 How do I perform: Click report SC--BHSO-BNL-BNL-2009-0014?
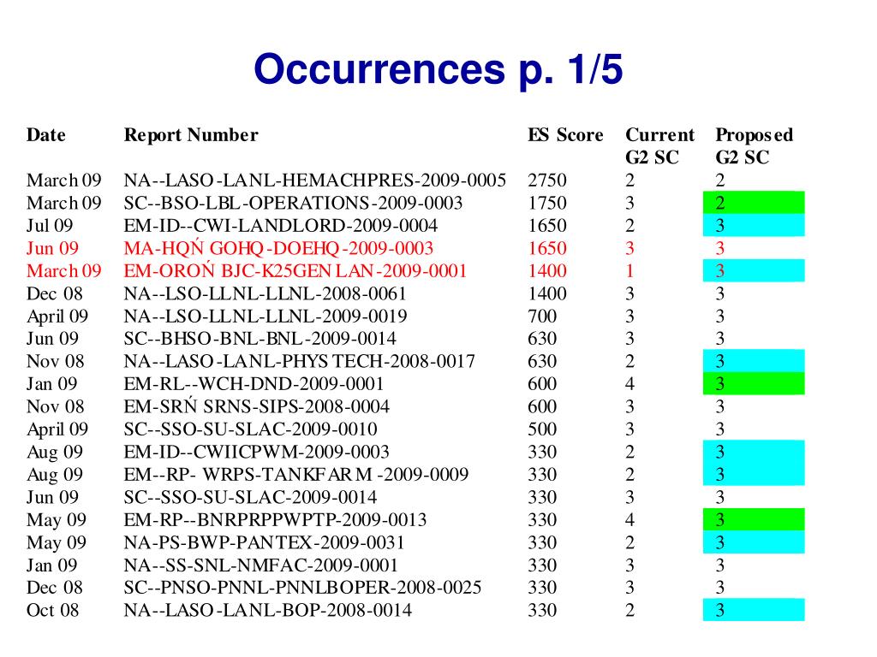tap(260, 339)
